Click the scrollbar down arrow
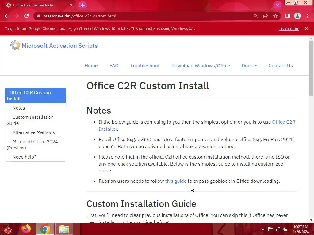The width and height of the screenshot is (314, 235). 312,220
